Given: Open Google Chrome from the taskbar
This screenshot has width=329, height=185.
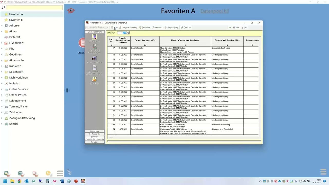Looking at the screenshot, I should [19, 181].
